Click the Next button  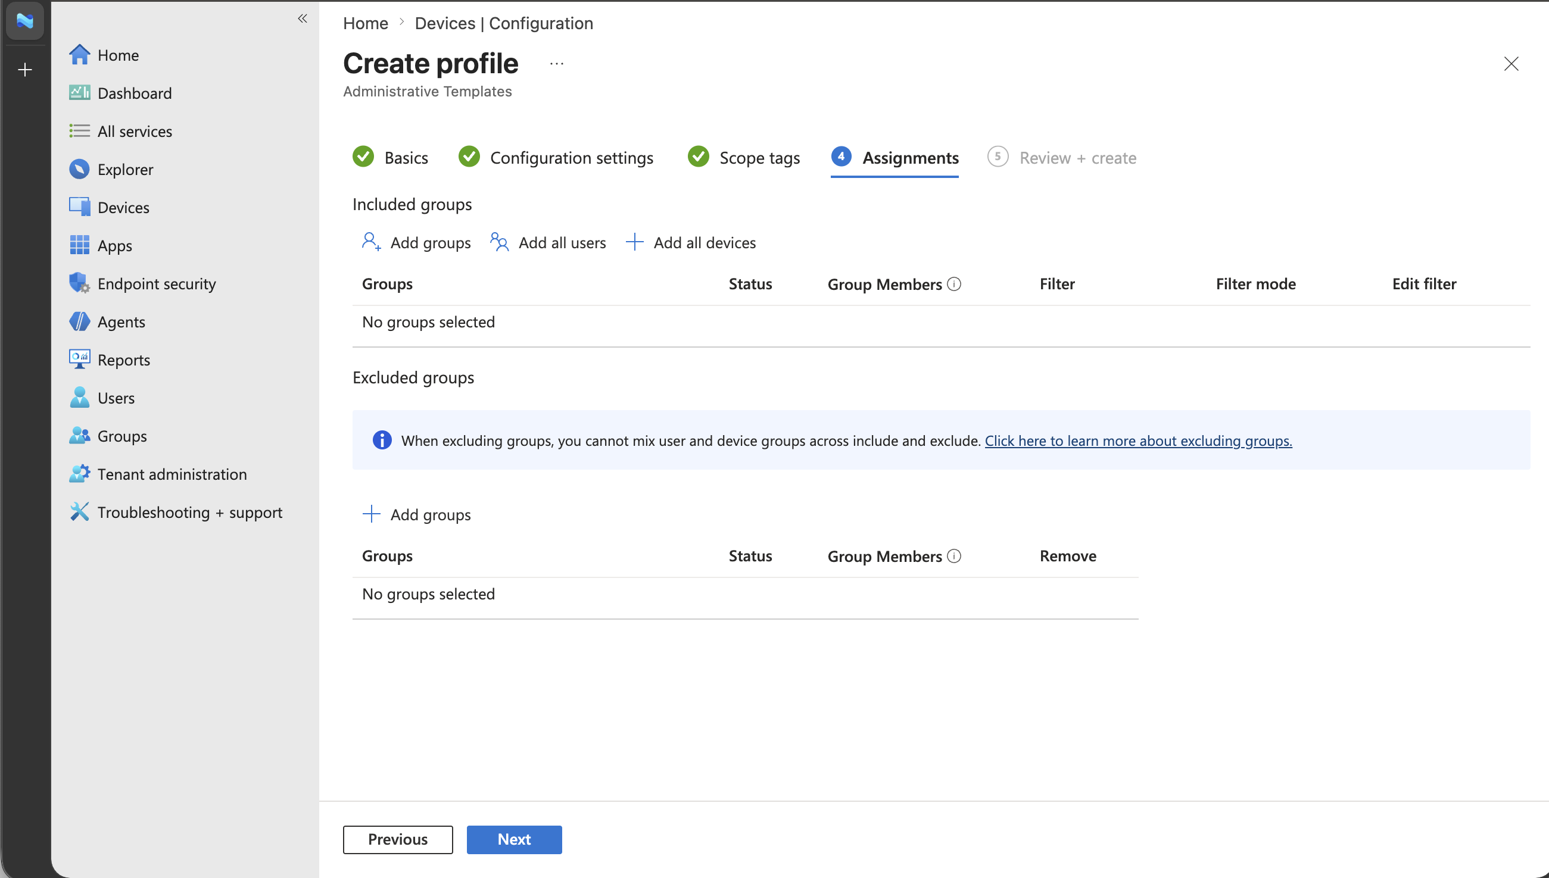[514, 839]
